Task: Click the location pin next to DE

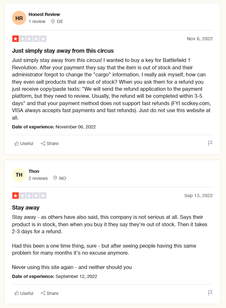Action: coord(53,21)
